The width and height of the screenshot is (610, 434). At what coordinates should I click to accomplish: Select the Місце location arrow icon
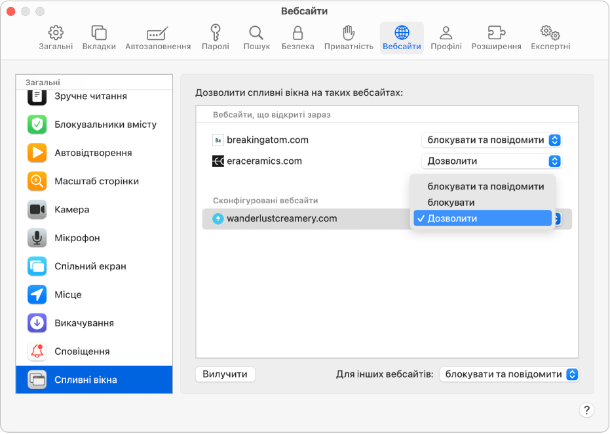(37, 294)
